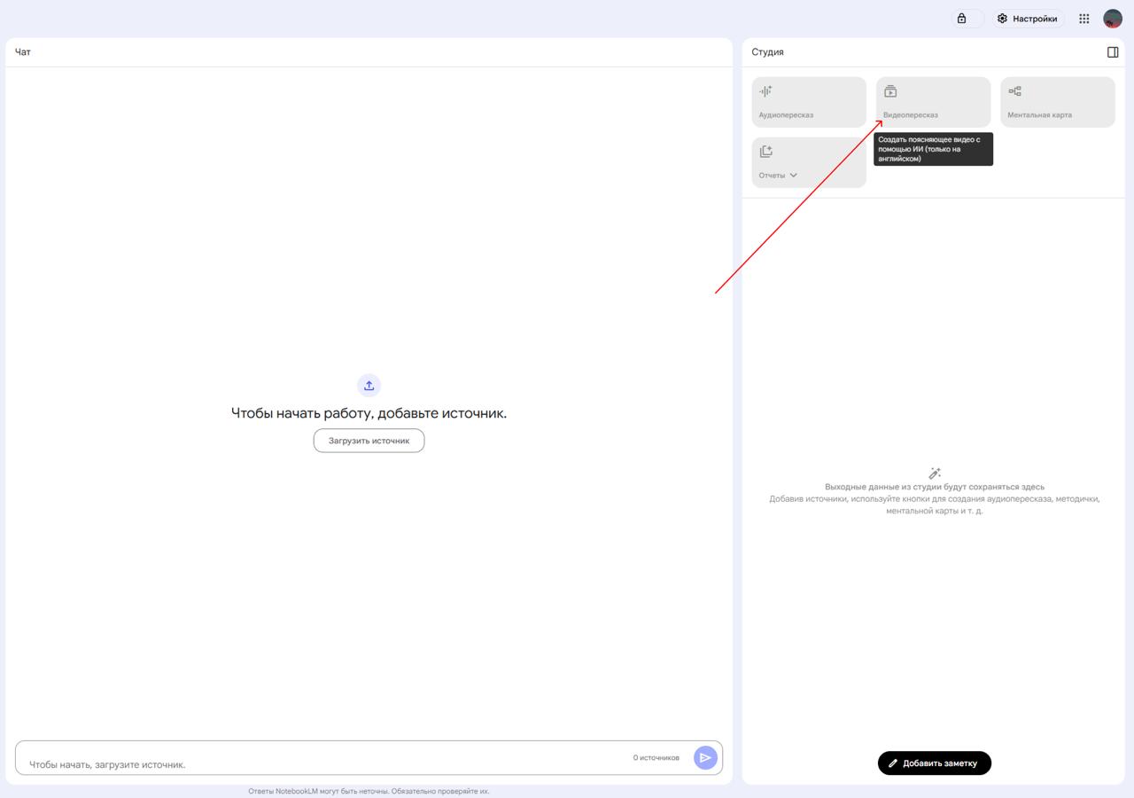Expand the Отчеты chevron arrow
Image resolution: width=1134 pixels, height=798 pixels.
coord(793,176)
